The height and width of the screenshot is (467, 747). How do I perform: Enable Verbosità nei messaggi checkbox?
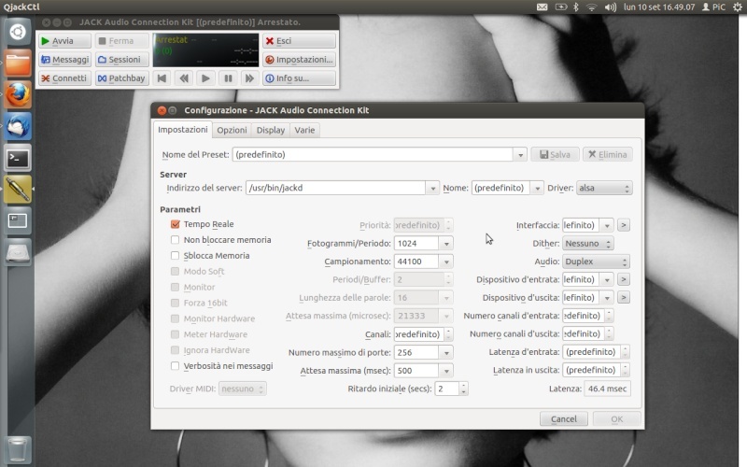point(176,366)
